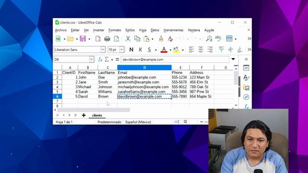Select the Clone Formatting paintbrush
The image size is (308, 173).
click(x=161, y=38)
